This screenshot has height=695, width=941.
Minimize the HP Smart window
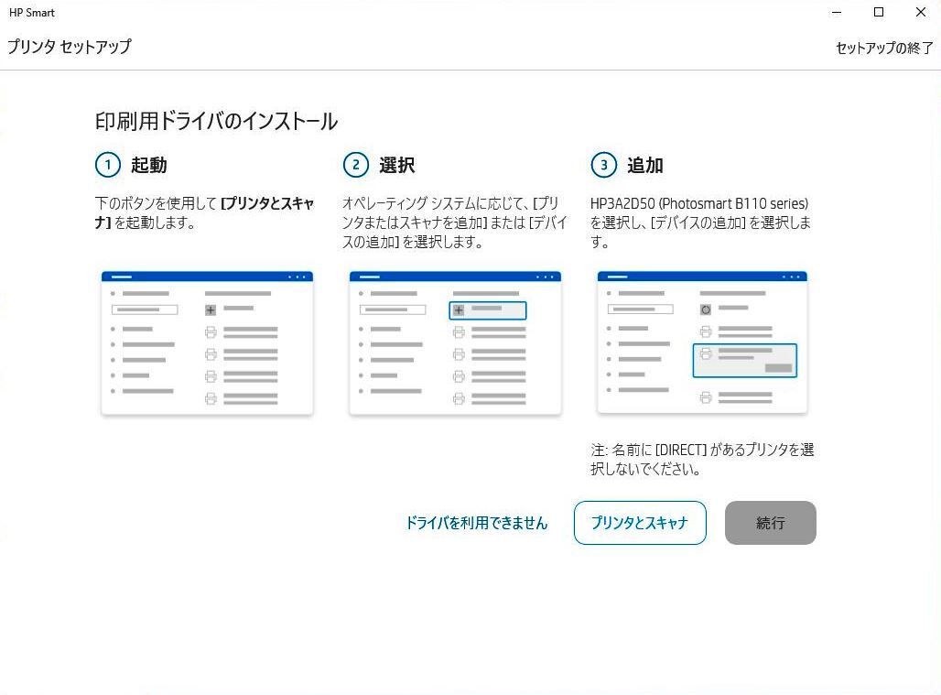tap(837, 12)
